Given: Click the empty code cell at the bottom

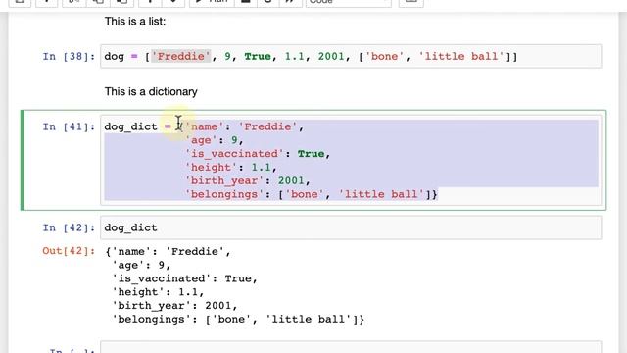Looking at the screenshot, I should [x=351, y=347].
